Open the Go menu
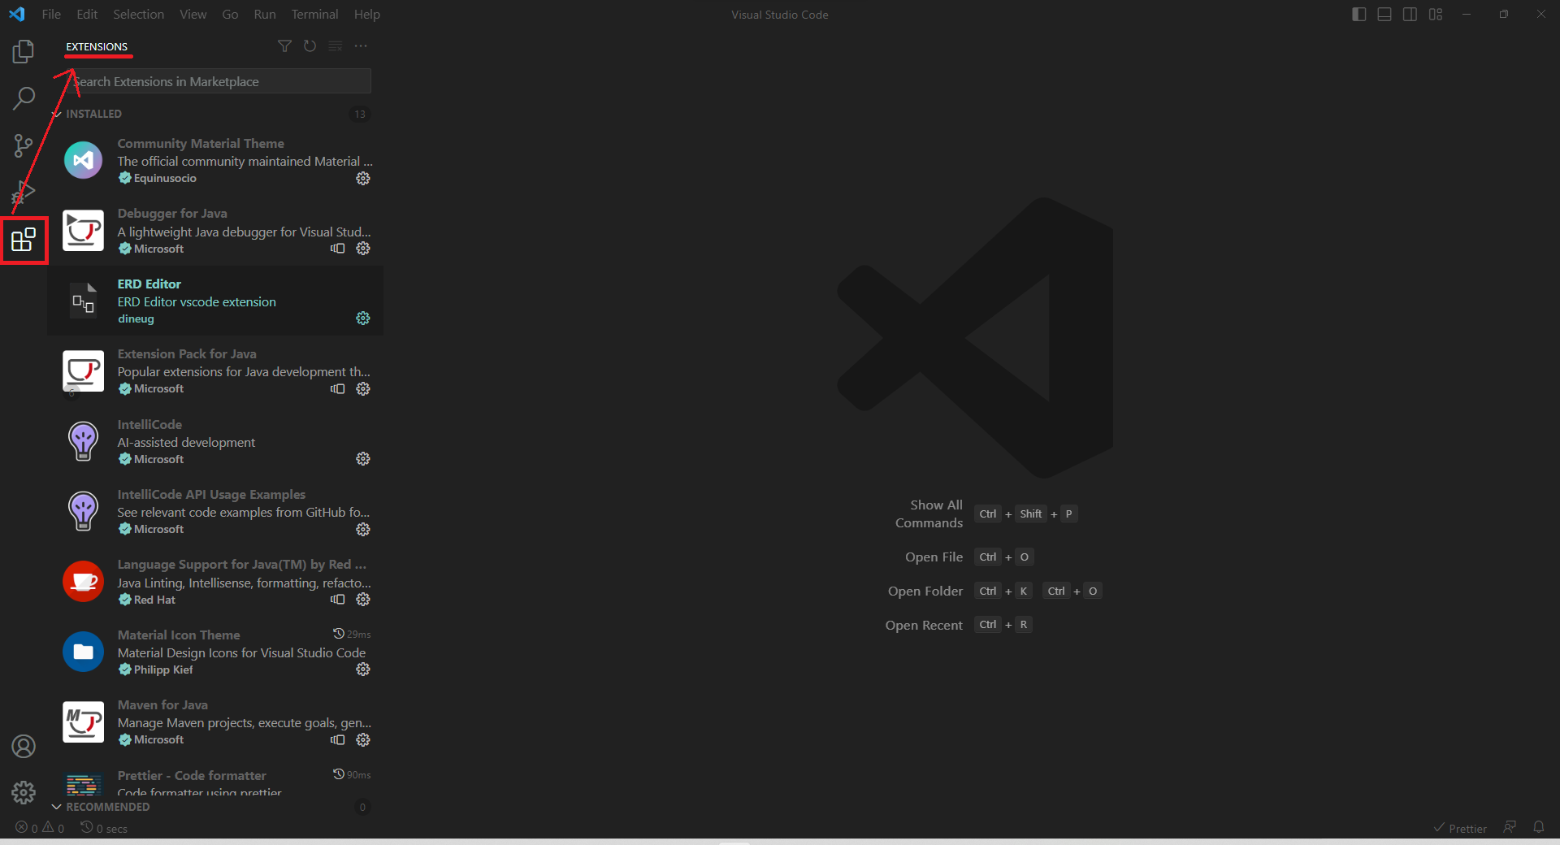The height and width of the screenshot is (845, 1560). click(x=230, y=15)
